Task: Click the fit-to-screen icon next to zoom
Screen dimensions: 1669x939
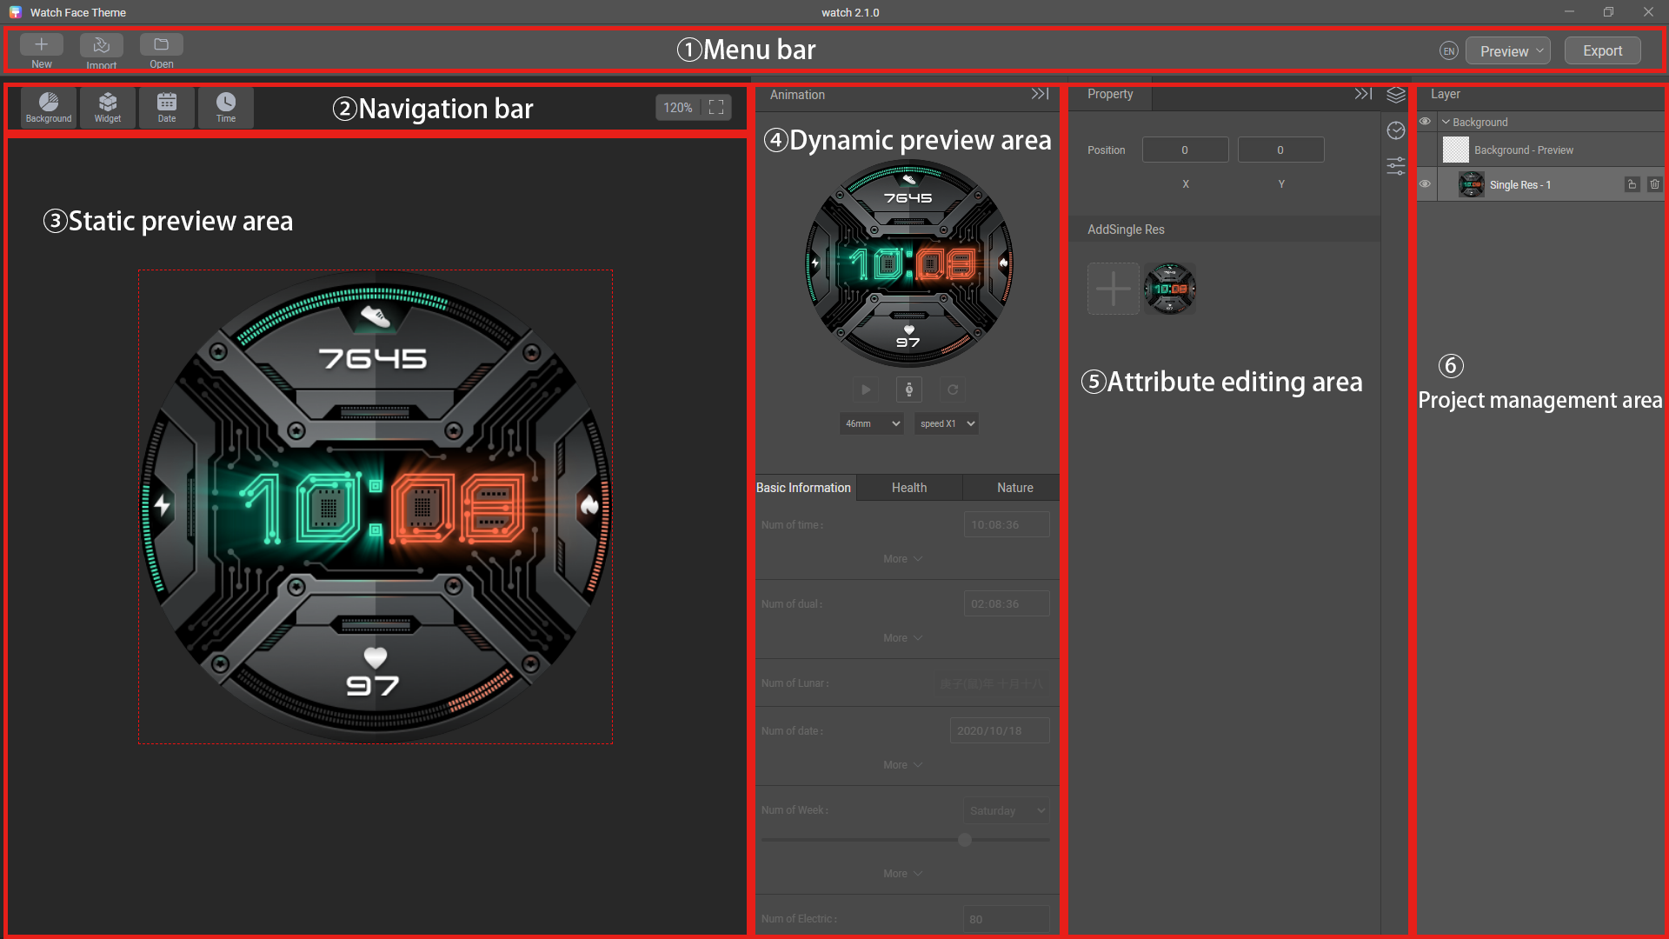Action: tap(716, 107)
